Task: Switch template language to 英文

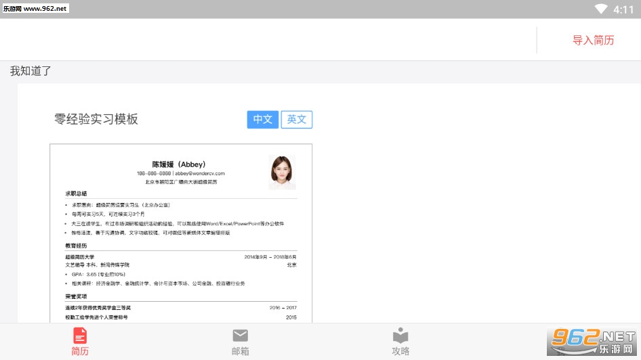Action: 297,119
